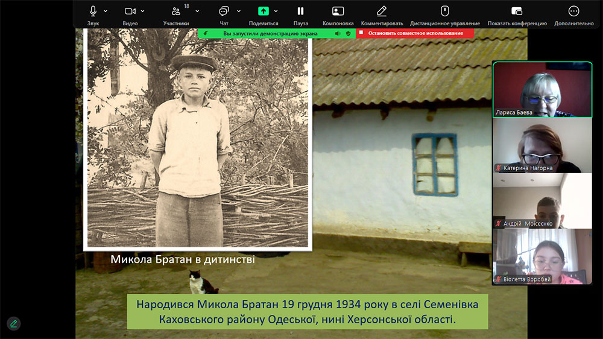Image resolution: width=603 pixels, height=339 pixels.
Task: Open the Чат chat window
Action: point(224,11)
